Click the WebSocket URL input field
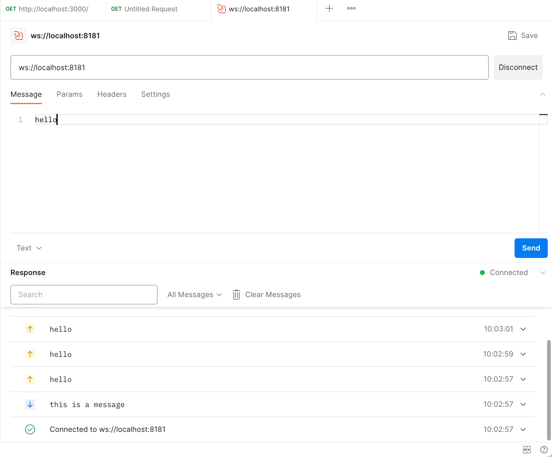This screenshot has height=457, width=552. 249,67
